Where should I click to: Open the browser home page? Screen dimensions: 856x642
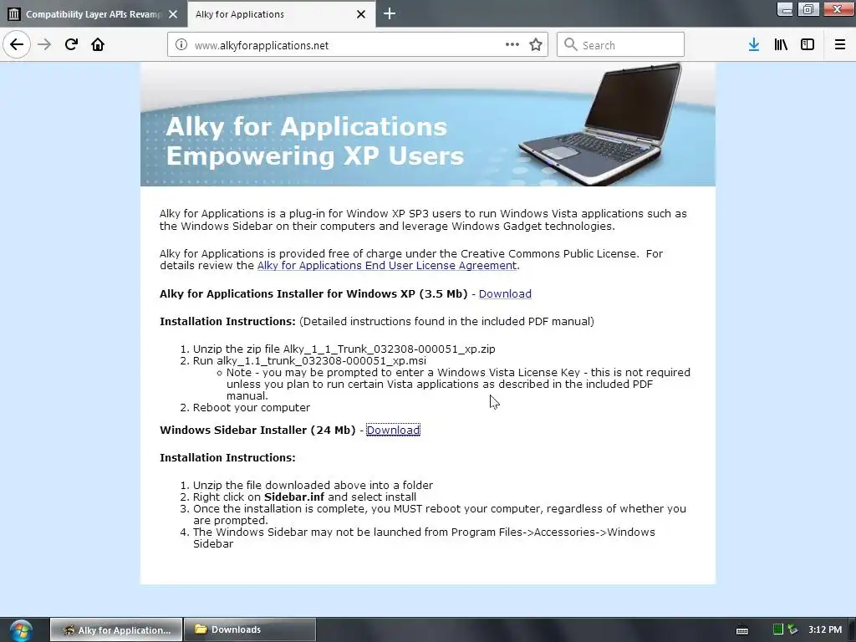(x=98, y=45)
